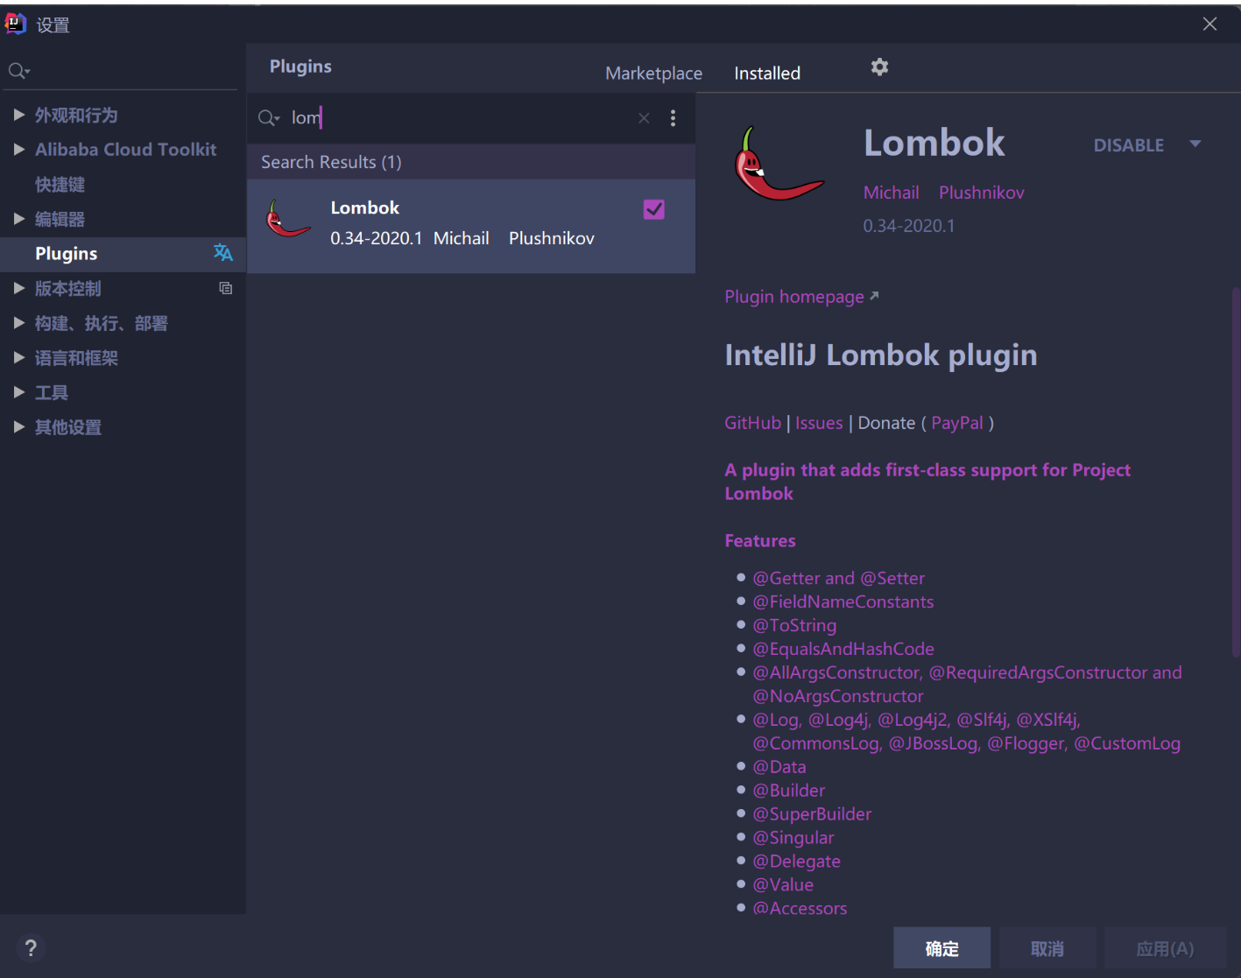The width and height of the screenshot is (1241, 978).
Task: Click the @EqualsAndHashCode feature entry
Action: point(843,649)
